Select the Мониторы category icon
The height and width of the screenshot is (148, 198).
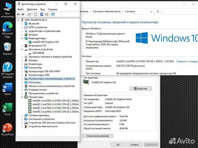pyautogui.click(x=26, y=82)
